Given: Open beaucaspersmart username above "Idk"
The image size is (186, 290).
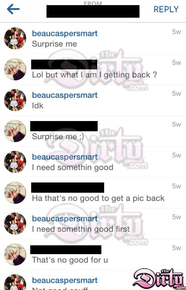Looking at the screenshot, I should (x=65, y=95).
